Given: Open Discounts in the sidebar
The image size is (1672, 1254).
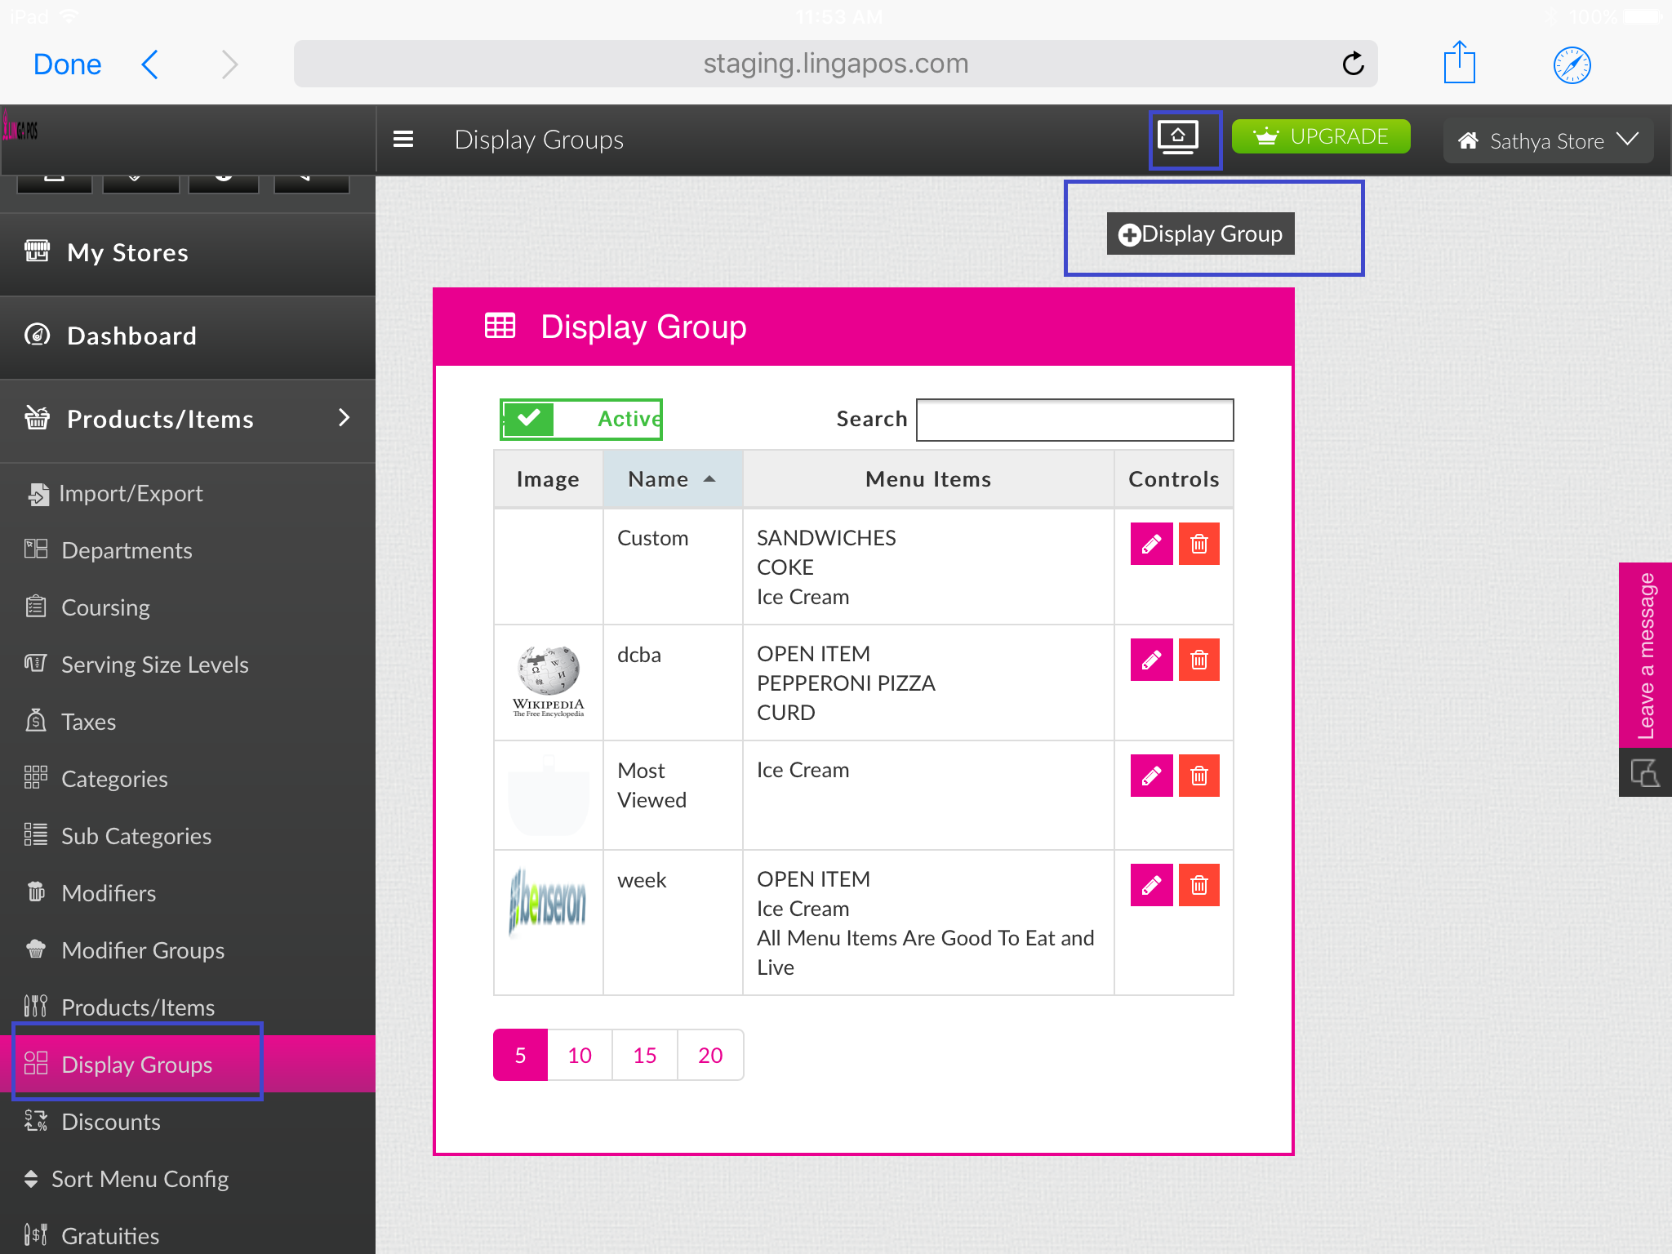Looking at the screenshot, I should point(111,1122).
